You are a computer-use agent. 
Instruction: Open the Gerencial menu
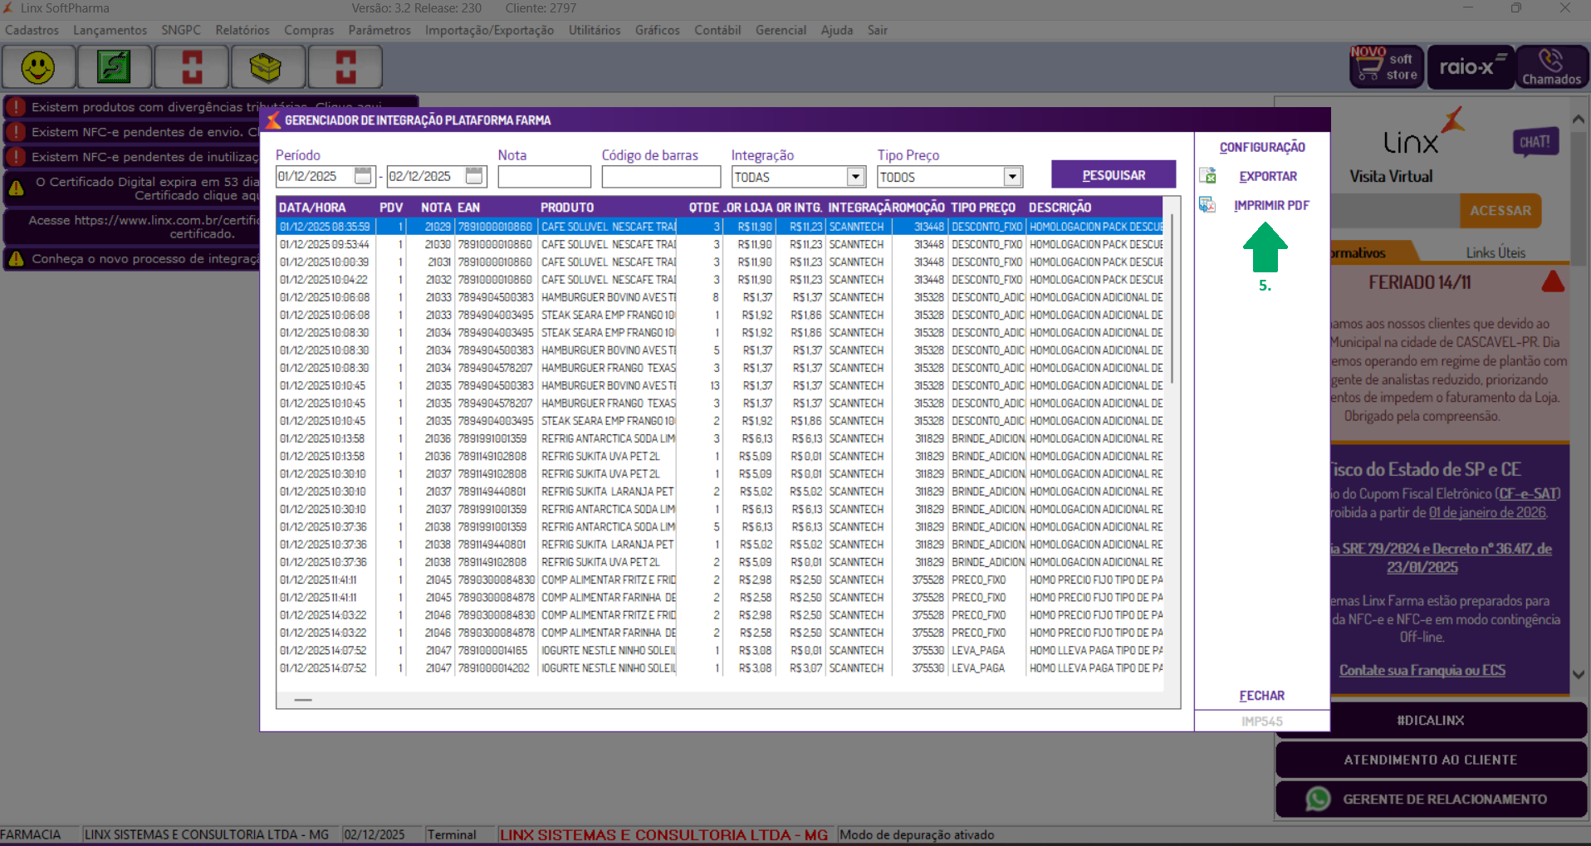(x=781, y=31)
